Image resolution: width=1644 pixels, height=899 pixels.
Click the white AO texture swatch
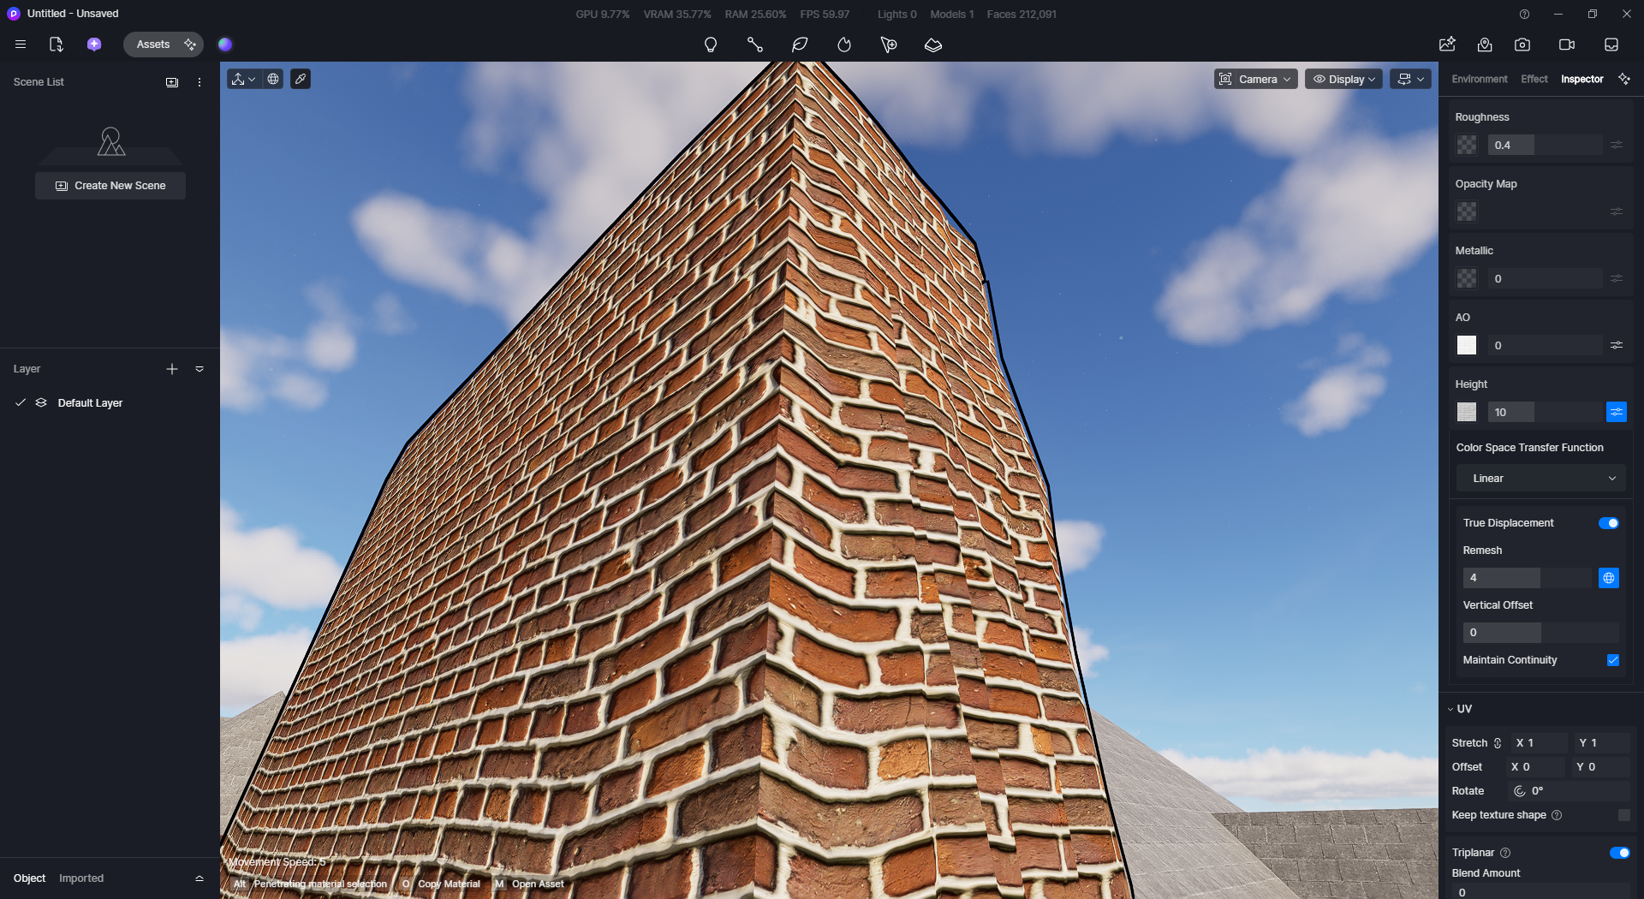coord(1467,345)
